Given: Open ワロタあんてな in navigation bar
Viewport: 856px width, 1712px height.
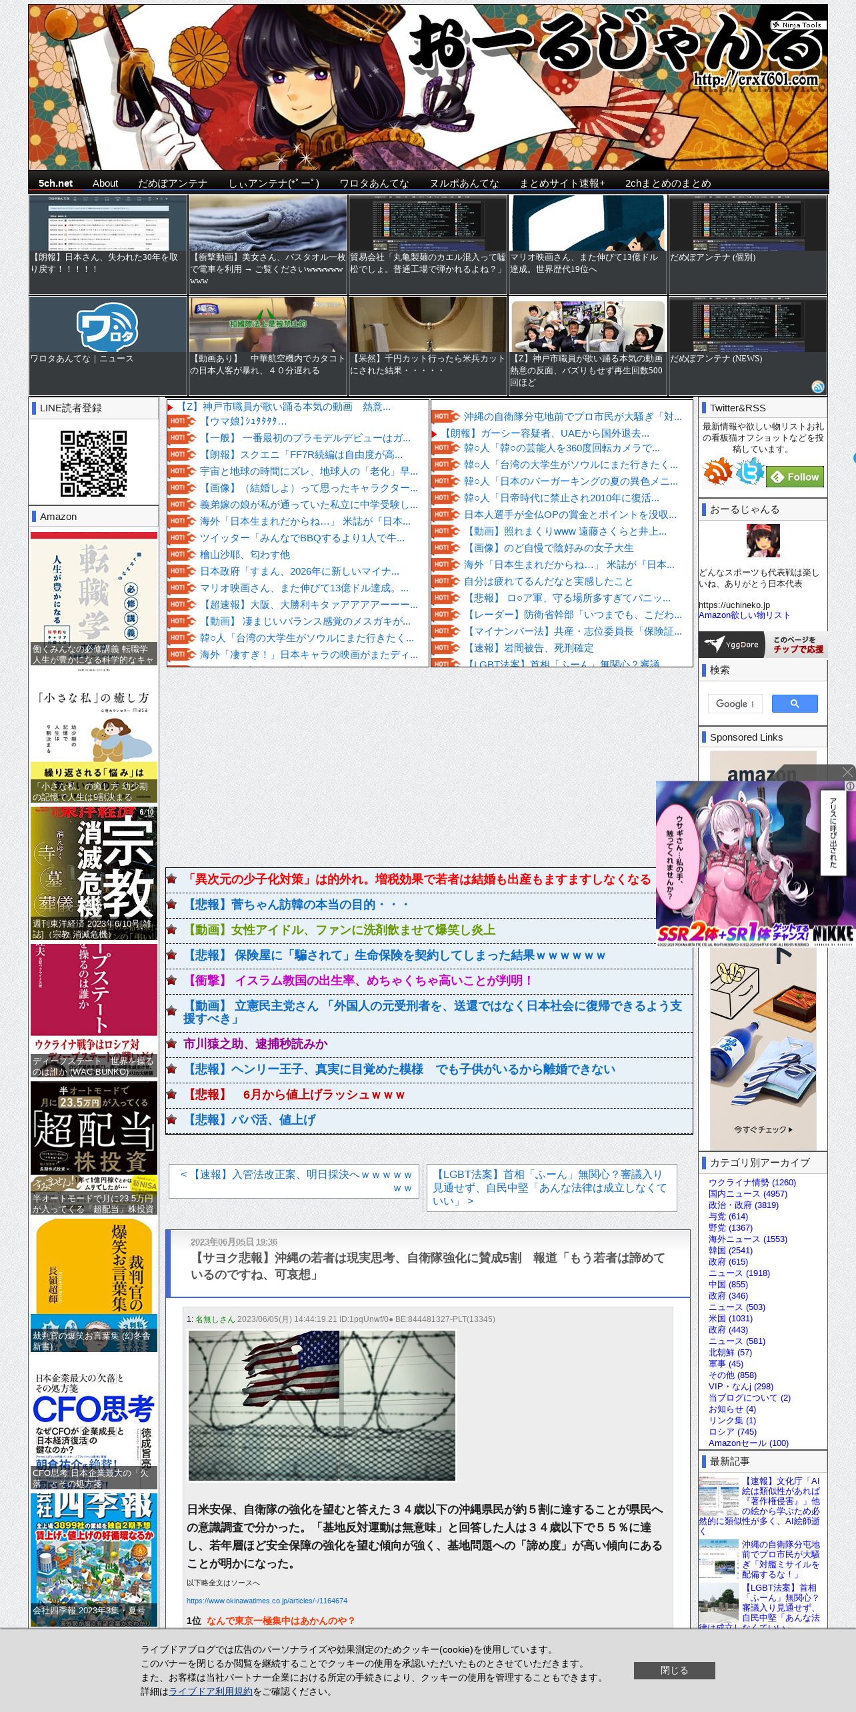Looking at the screenshot, I should tap(374, 183).
